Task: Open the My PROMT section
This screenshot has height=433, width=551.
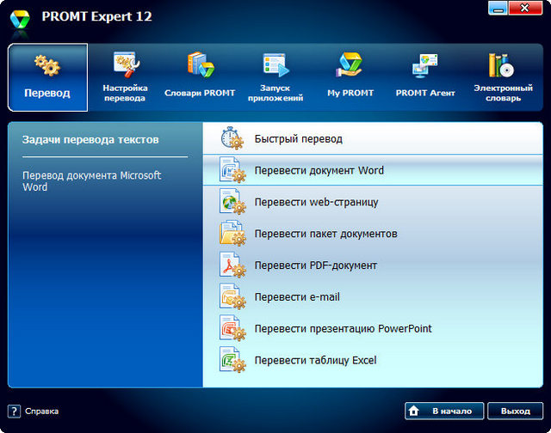Action: click(350, 77)
